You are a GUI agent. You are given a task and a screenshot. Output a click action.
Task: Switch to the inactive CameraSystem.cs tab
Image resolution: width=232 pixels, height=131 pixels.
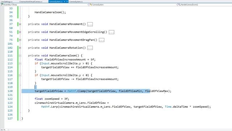point(76,1)
